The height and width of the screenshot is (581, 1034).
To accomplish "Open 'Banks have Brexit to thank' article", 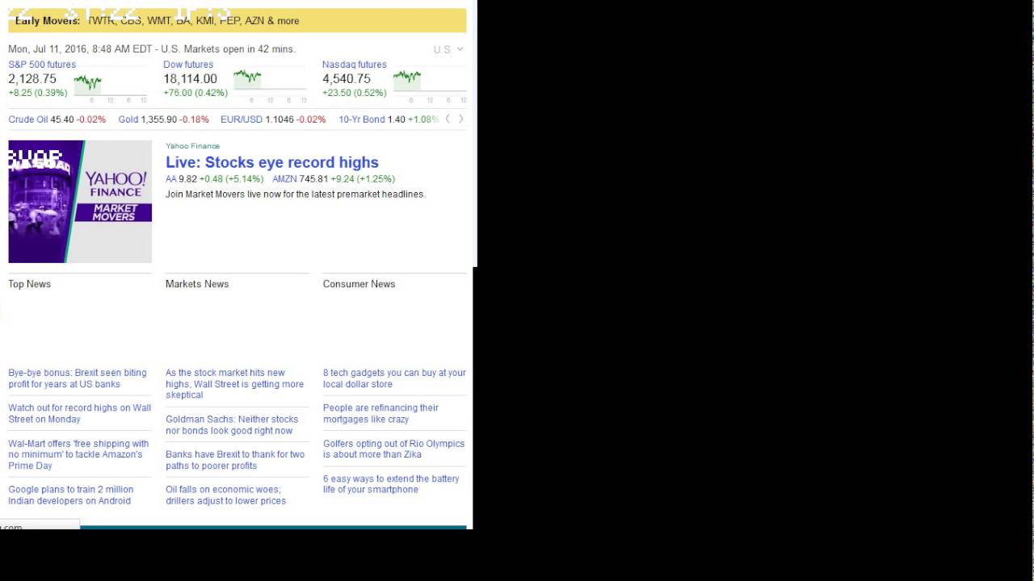I will tap(235, 460).
